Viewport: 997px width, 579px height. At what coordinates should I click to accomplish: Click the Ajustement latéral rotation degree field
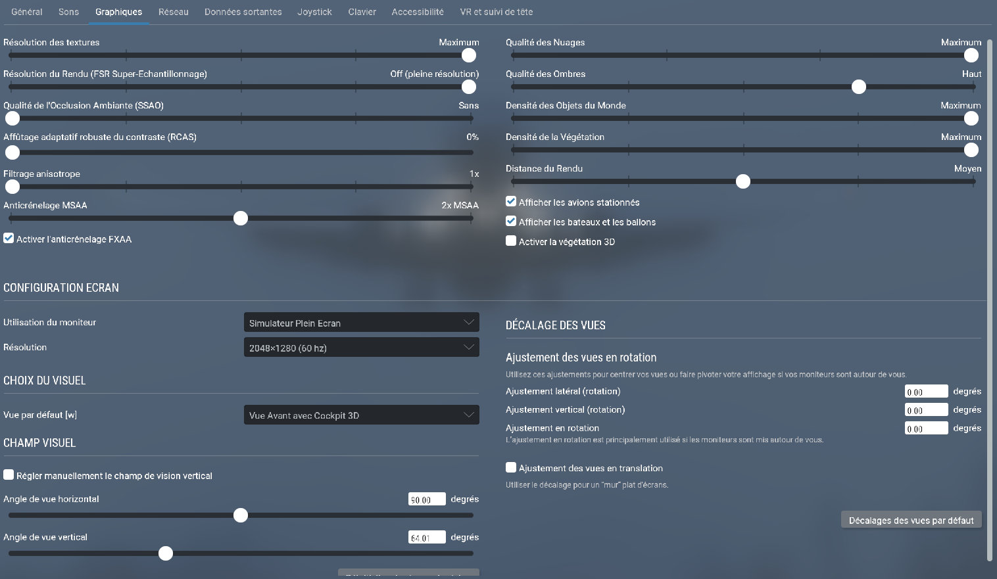(925, 392)
